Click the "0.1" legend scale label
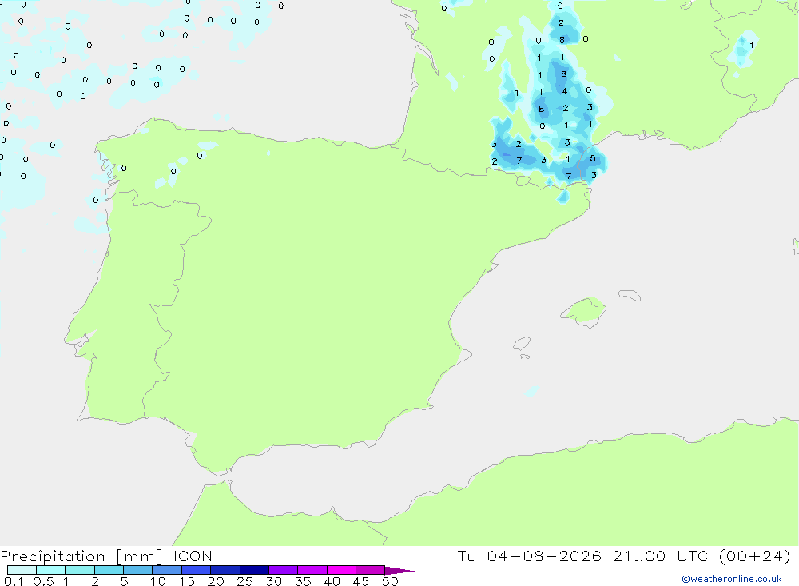Image resolution: width=799 pixels, height=586 pixels. [x=14, y=581]
